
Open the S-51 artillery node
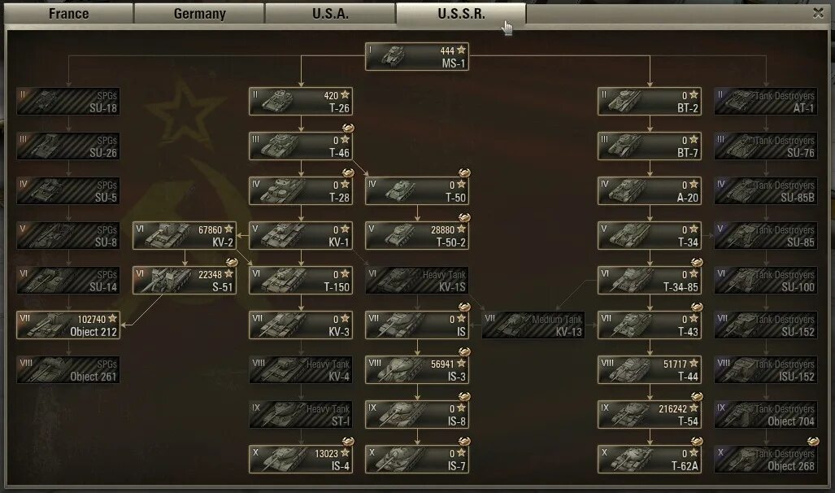[185, 281]
